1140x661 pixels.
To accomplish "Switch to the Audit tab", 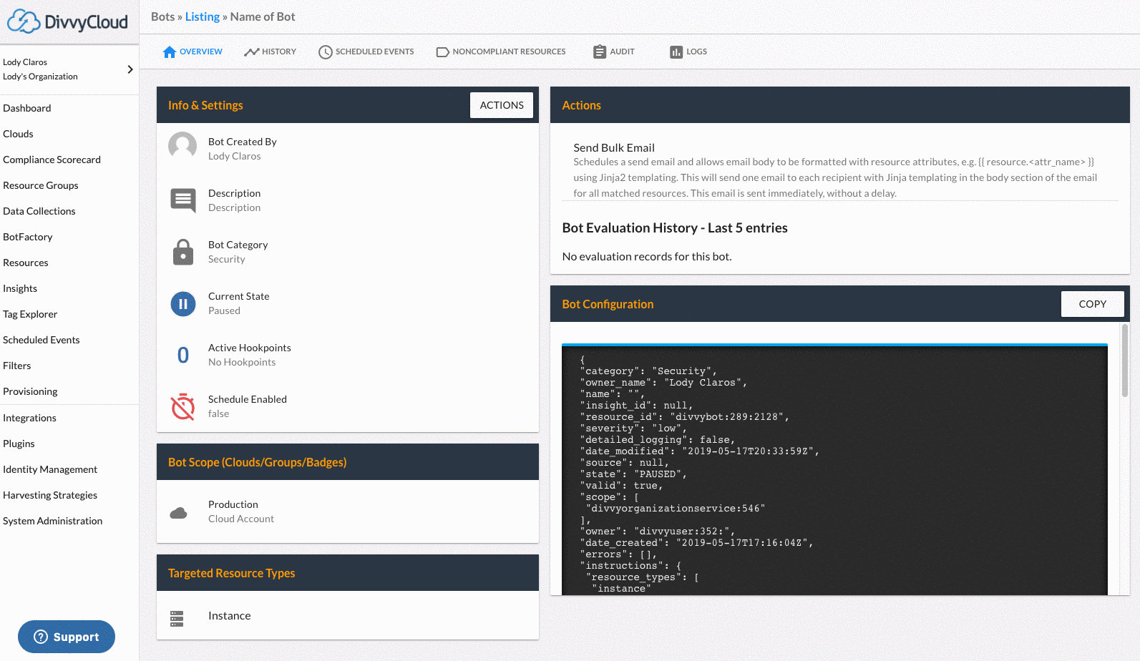I will 614,52.
